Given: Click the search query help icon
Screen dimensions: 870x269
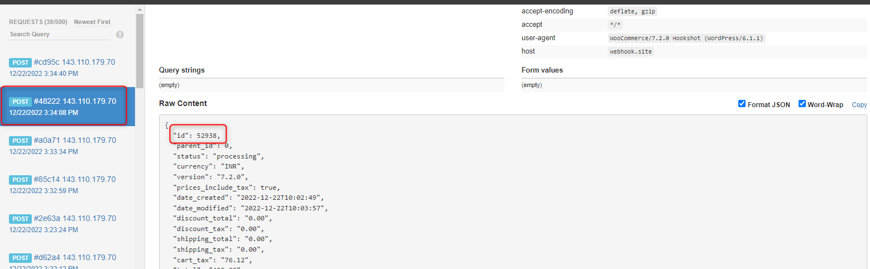Looking at the screenshot, I should click(119, 35).
